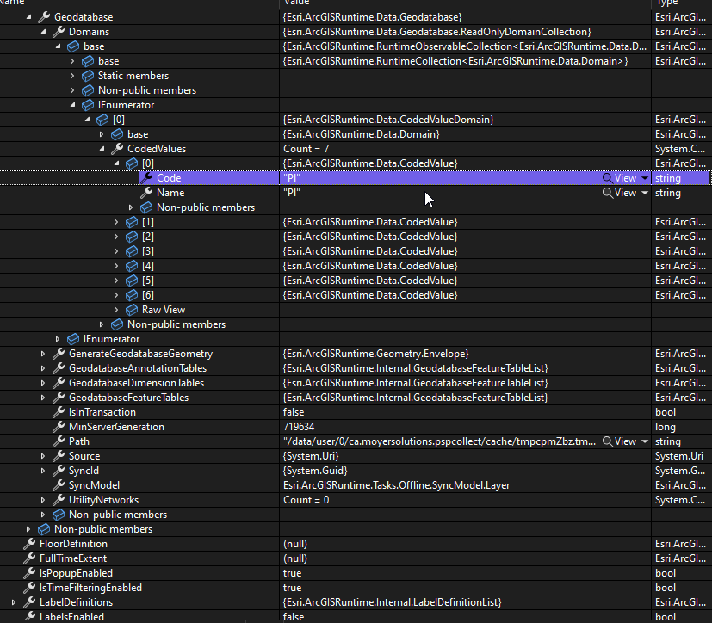
Task: Click the cube icon beside Static members
Action: 88,76
